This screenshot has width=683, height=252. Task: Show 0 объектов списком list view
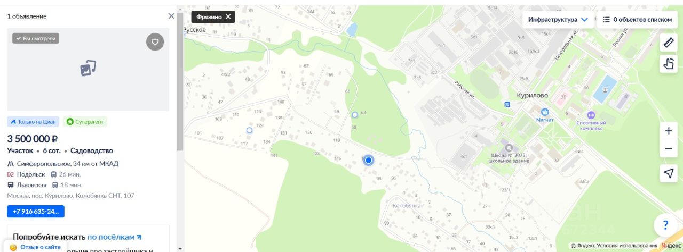coord(637,20)
